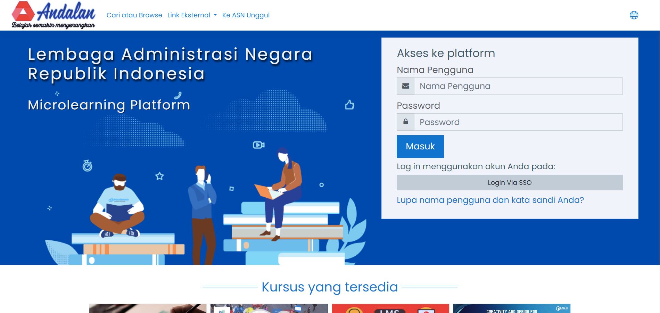660x313 pixels.
Task: Click the video camera icon in the banner
Action: coord(258,145)
